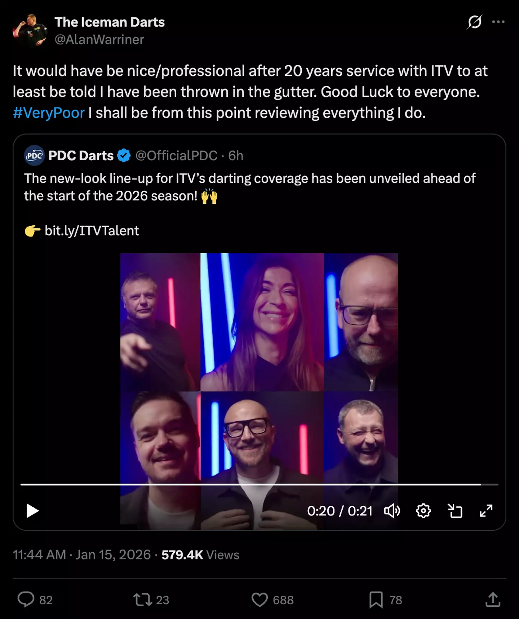The width and height of the screenshot is (519, 619).
Task: Expand the video to fullscreen
Action: (x=486, y=511)
